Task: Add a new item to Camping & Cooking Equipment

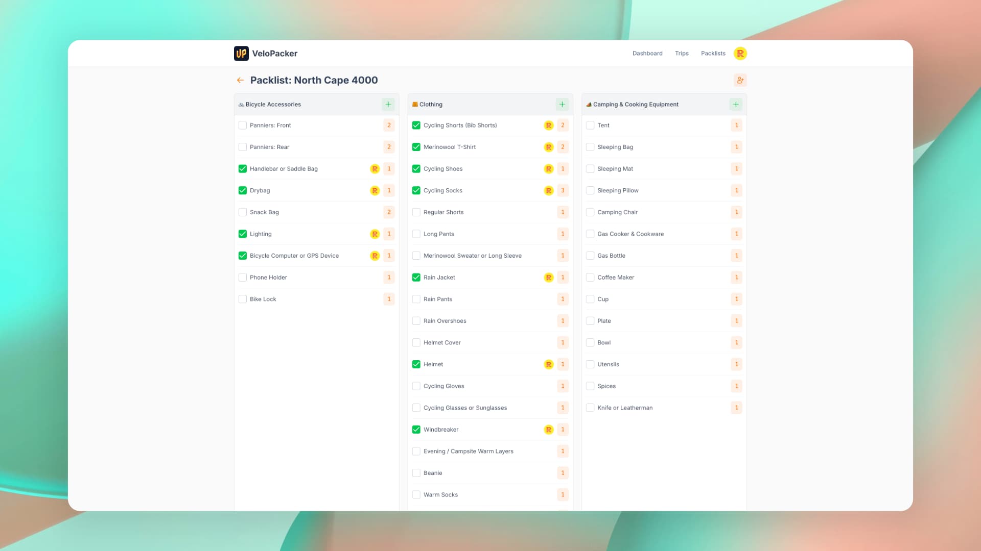Action: (736, 104)
